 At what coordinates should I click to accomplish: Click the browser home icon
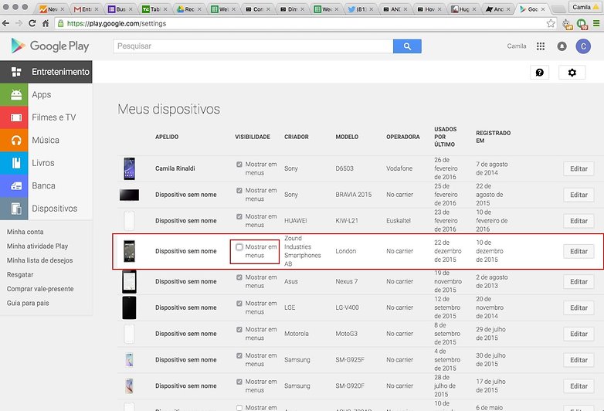(46, 23)
